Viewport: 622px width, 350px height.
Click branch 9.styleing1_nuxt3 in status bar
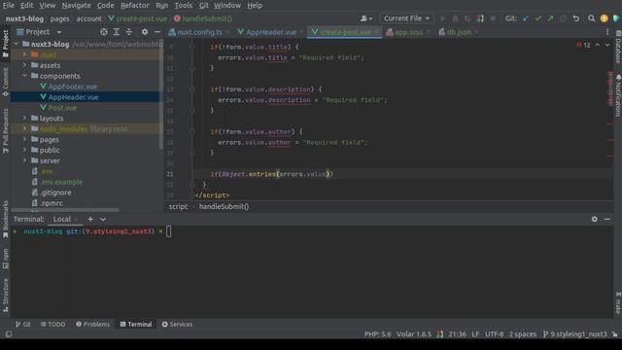(574, 334)
